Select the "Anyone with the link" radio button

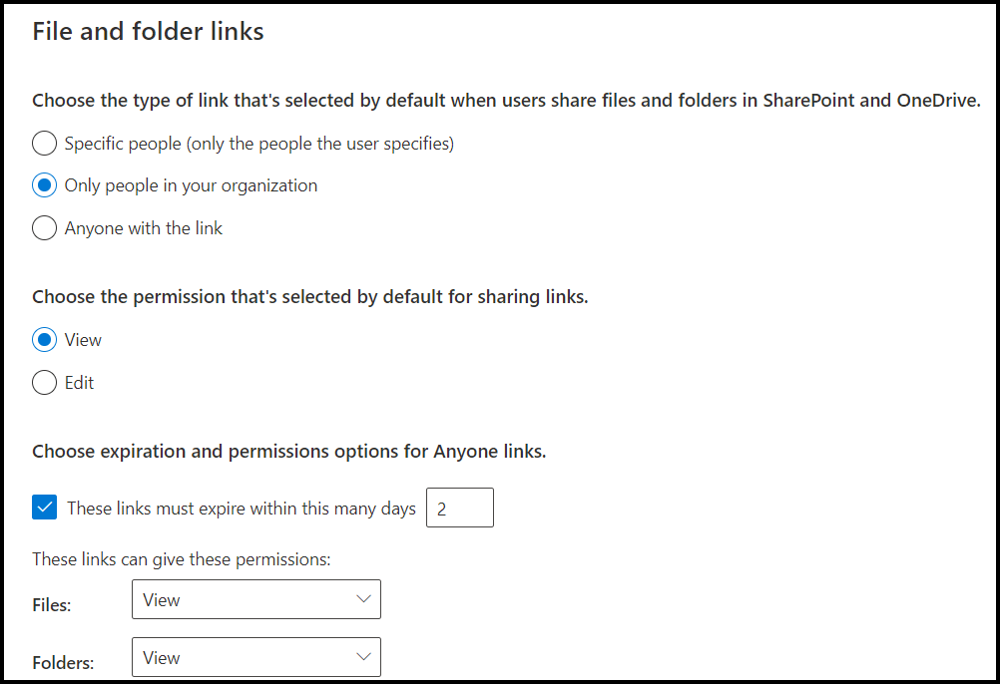click(x=44, y=228)
